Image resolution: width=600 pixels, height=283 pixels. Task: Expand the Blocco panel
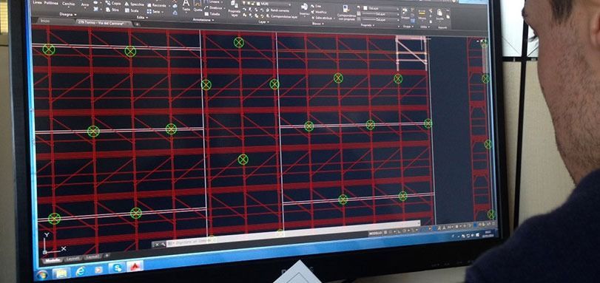pyautogui.click(x=317, y=24)
